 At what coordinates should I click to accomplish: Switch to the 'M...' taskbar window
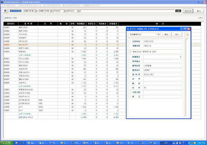(x=88, y=143)
